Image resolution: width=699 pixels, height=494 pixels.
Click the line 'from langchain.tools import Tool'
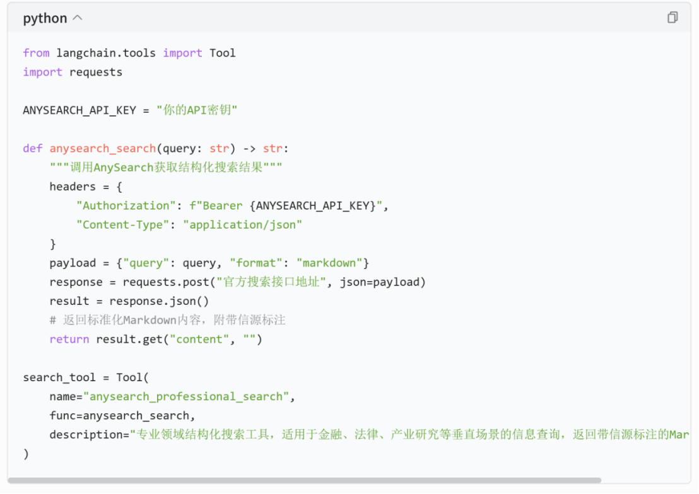pos(129,53)
